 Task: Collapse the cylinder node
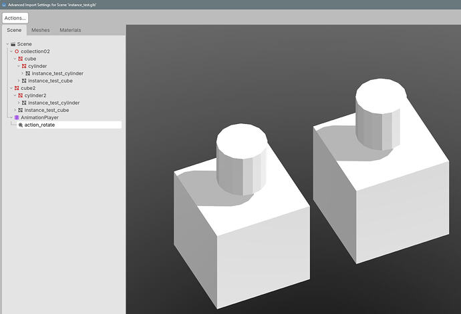[x=19, y=66]
